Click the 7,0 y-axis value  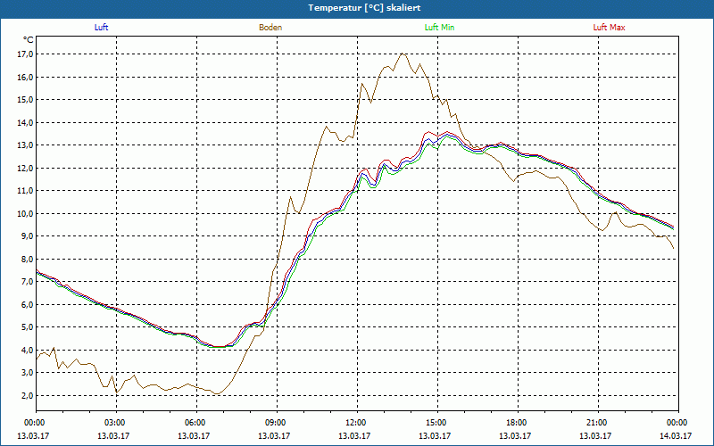pos(27,282)
